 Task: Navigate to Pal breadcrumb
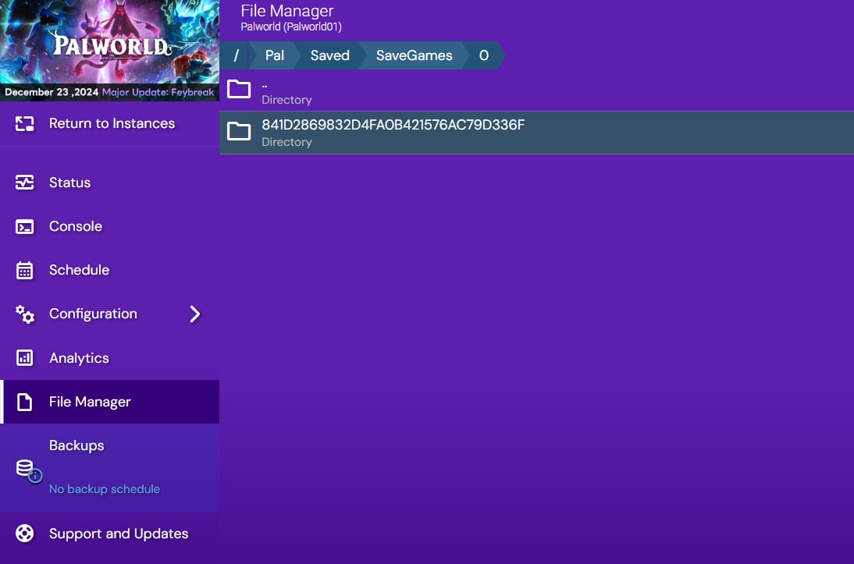[275, 56]
